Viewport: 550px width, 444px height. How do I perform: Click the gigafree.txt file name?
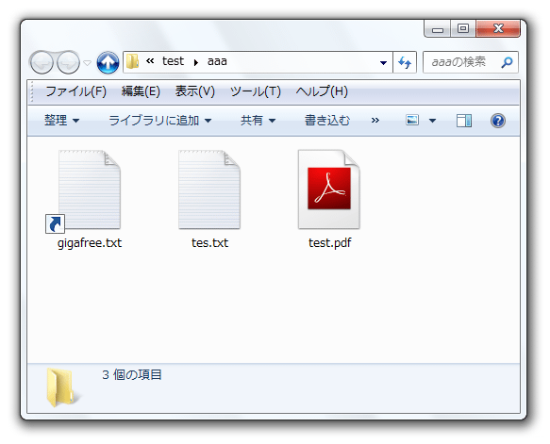90,243
